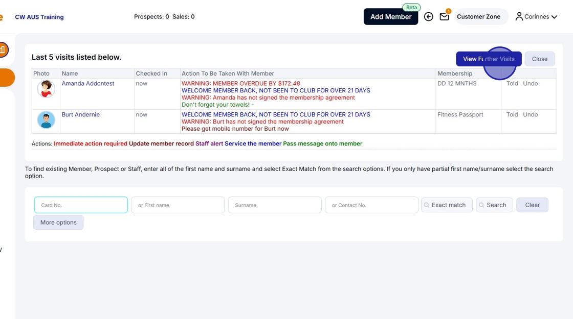Click the 'Service the member' legend label
This screenshot has height=319, width=573.
point(253,143)
